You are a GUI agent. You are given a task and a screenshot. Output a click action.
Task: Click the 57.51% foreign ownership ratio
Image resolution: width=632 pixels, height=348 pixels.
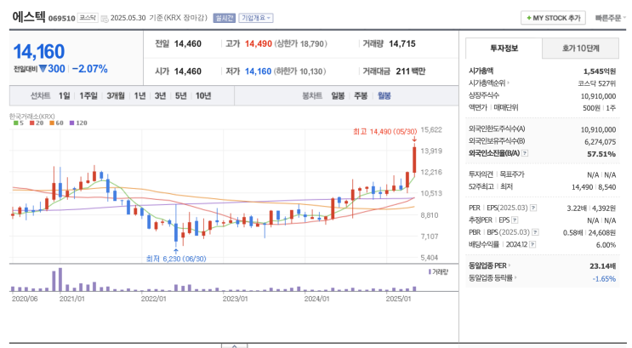click(601, 154)
